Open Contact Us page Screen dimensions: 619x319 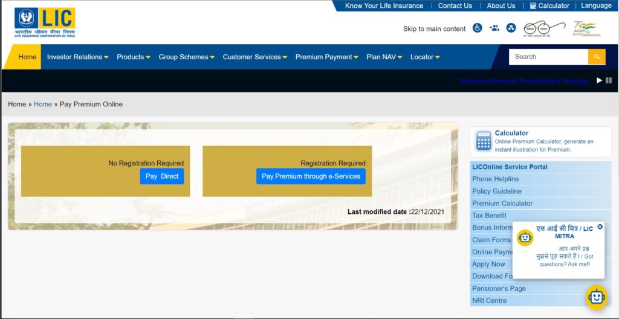point(455,5)
